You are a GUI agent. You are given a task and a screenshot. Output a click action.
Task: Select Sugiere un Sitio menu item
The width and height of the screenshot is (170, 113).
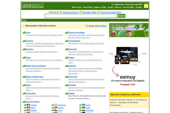pos(100,7)
